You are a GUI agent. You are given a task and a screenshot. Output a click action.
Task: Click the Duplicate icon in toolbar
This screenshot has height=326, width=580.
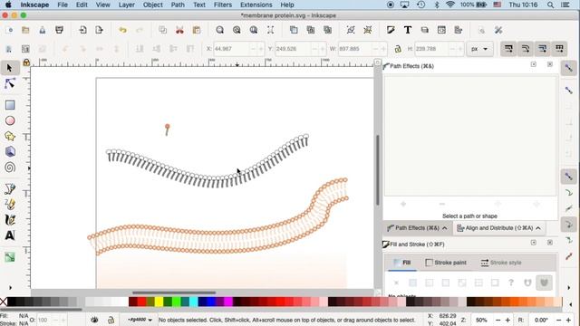click(294, 30)
